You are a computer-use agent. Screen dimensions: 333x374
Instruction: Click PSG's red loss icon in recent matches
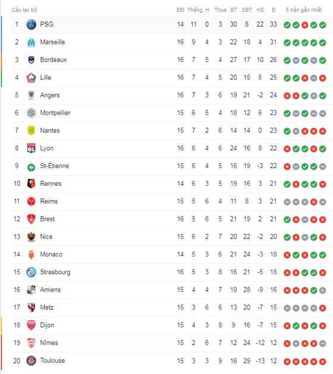[305, 25]
